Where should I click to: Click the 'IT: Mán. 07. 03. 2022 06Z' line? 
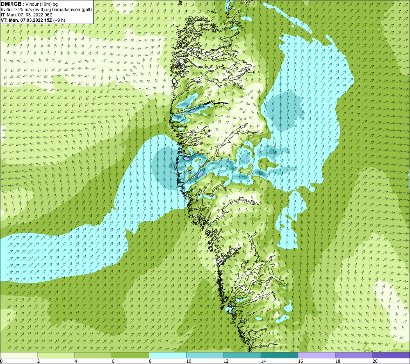pos(26,15)
